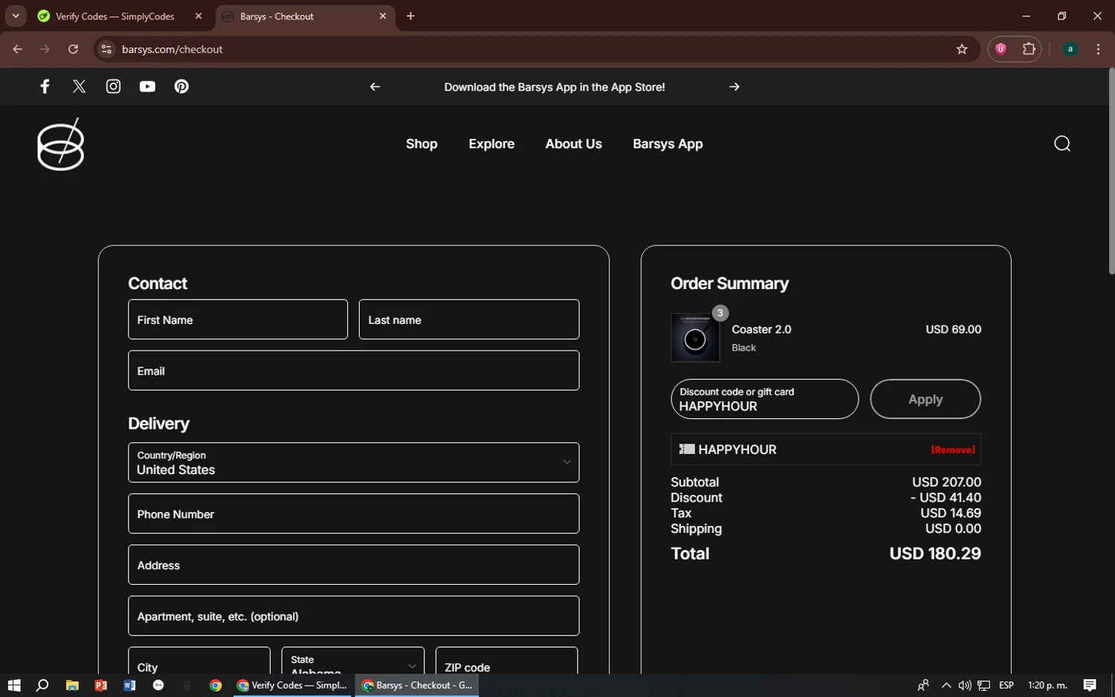The image size is (1115, 697).
Task: Open File Explorer from taskbar
Action: click(72, 685)
